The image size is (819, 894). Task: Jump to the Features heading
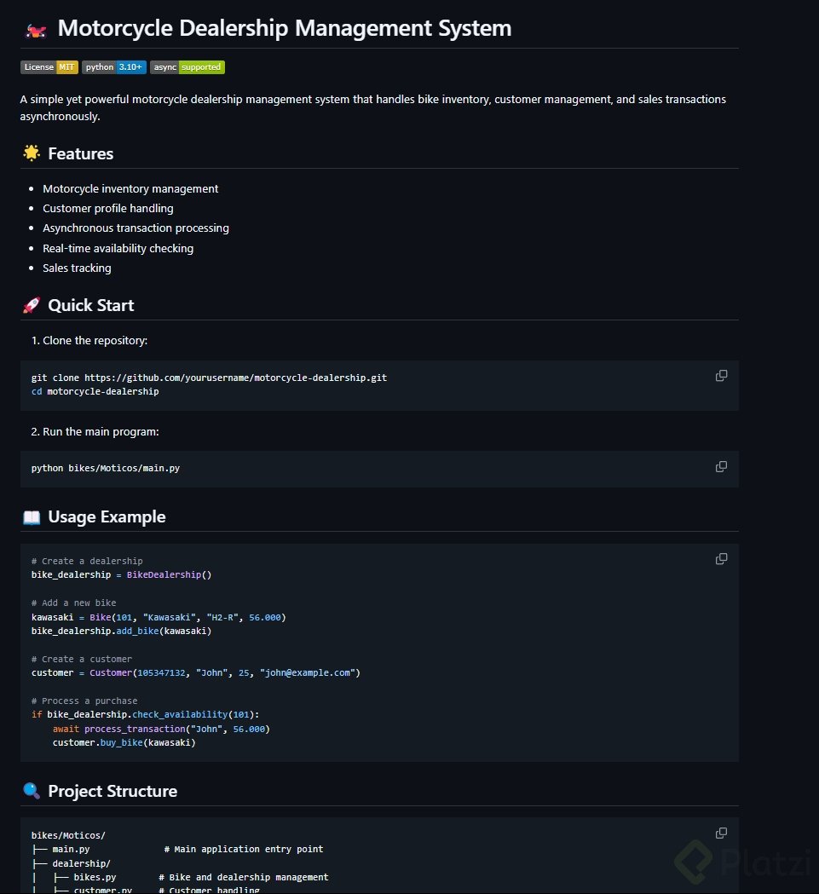click(x=81, y=154)
